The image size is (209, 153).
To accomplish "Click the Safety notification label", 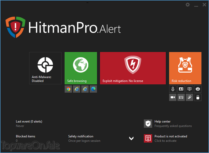I will click(x=81, y=136).
